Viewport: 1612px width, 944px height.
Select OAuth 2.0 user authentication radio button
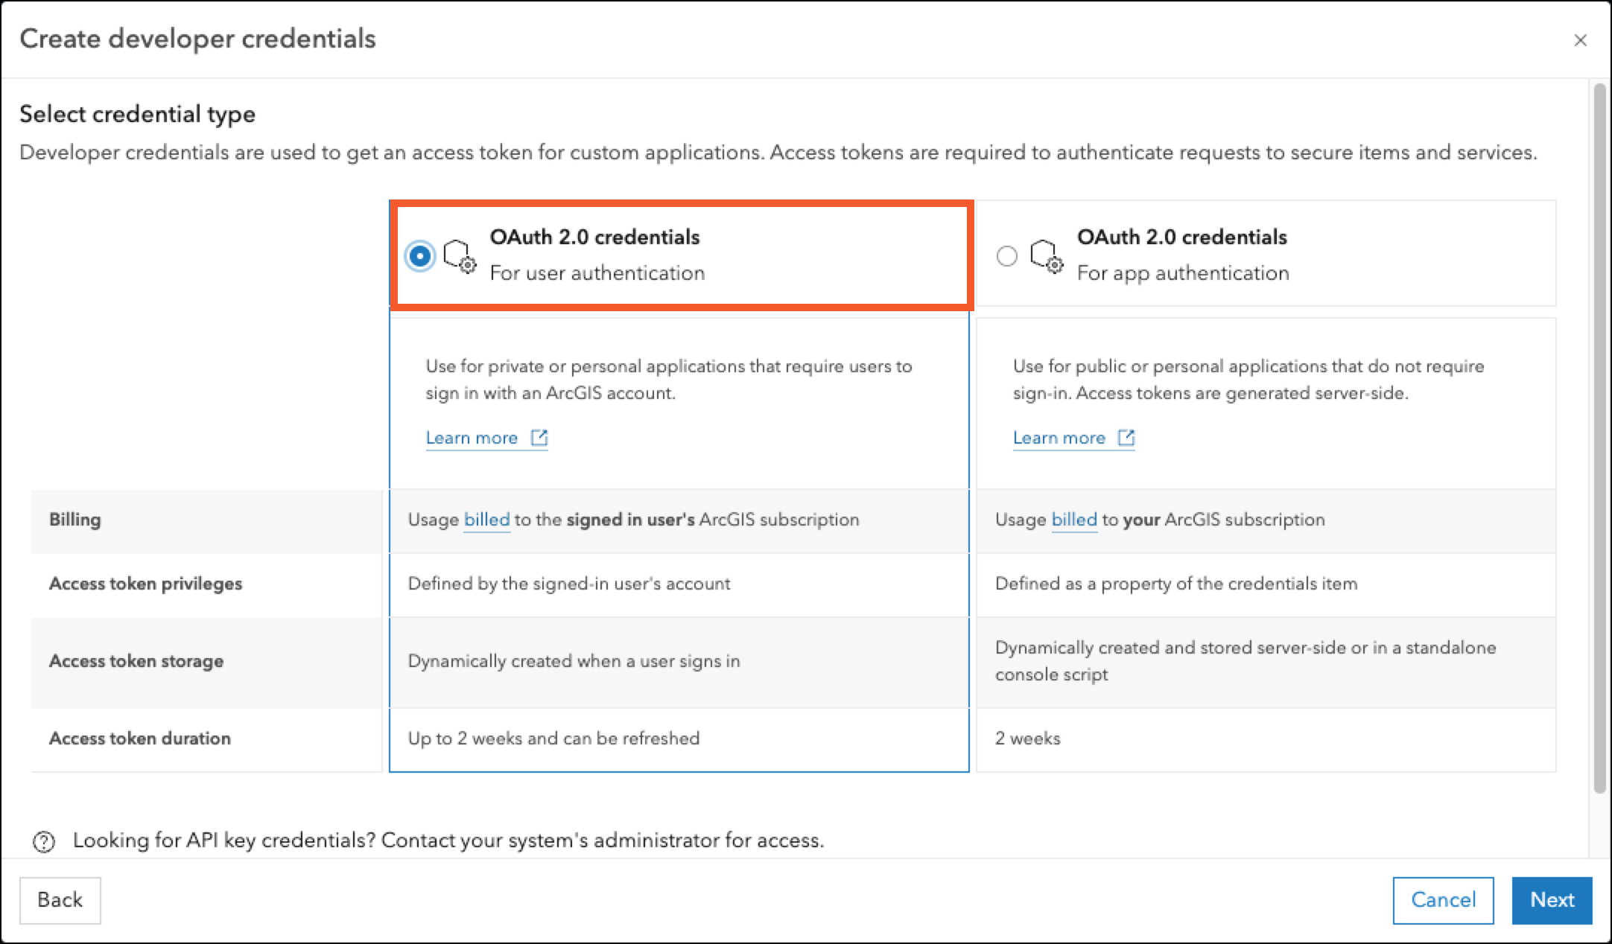pos(420,256)
